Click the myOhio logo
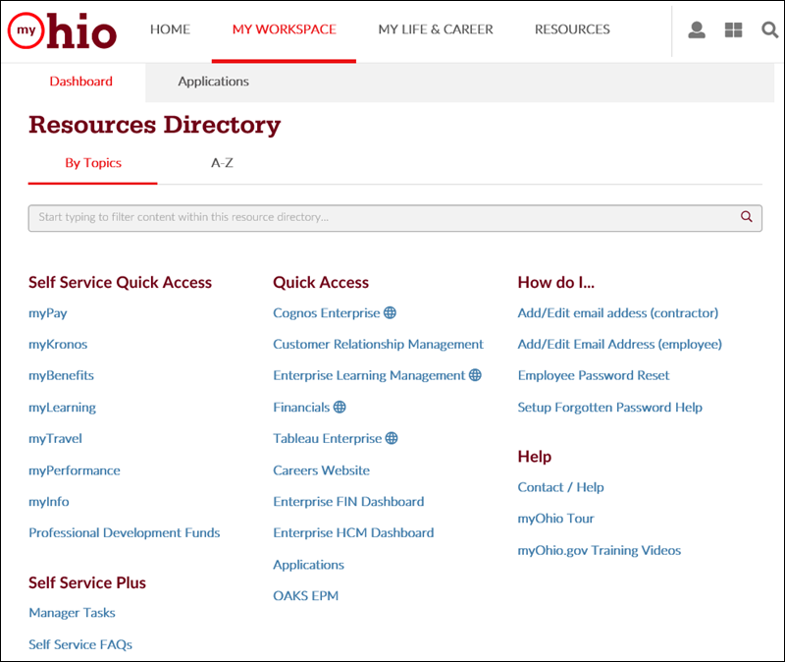 62,30
